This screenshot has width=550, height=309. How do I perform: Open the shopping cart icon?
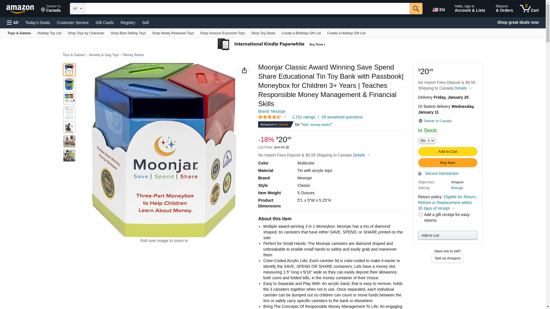click(x=529, y=9)
